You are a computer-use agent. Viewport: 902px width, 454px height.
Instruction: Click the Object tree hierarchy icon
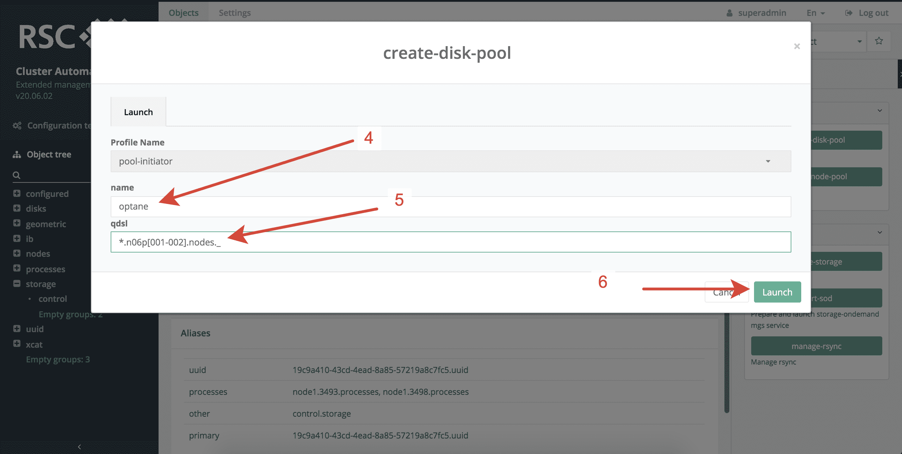[x=17, y=155]
